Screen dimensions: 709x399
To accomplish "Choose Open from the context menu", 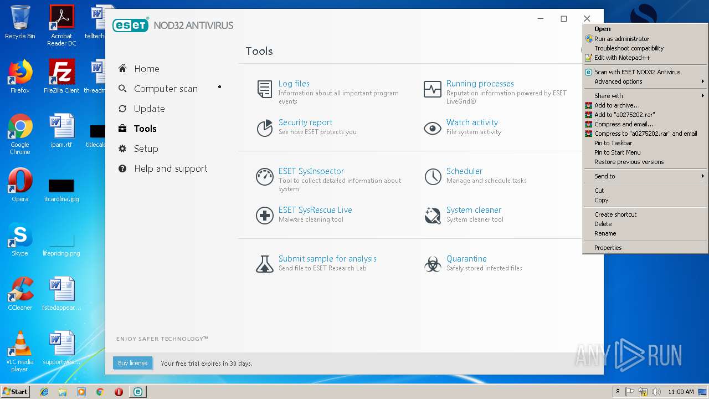I will 645,29.
